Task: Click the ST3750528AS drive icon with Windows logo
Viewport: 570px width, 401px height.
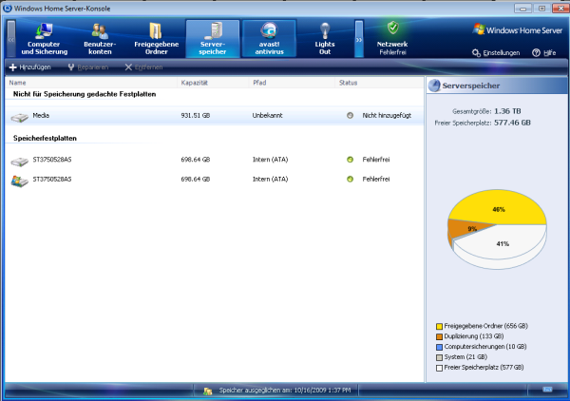Action: click(20, 181)
